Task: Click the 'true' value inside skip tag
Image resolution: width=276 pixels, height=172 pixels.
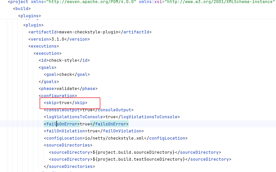Action: [x=64, y=103]
